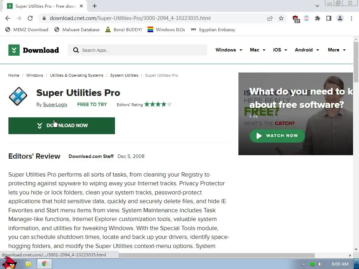Play video with WATCH NOW button

click(x=277, y=136)
